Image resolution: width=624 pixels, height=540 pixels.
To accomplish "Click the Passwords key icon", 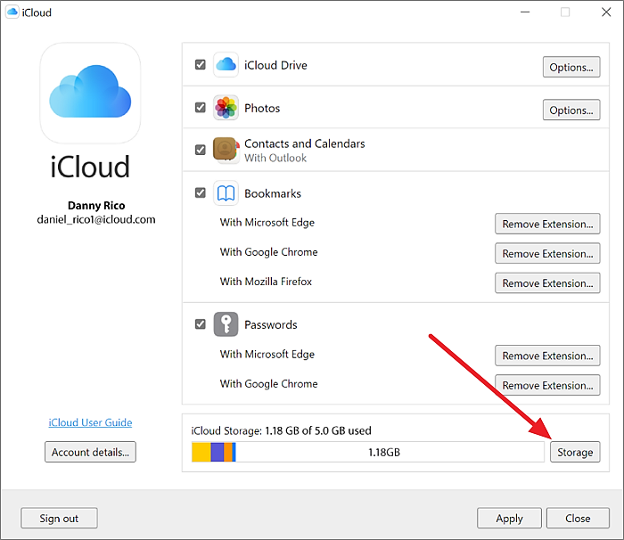I will [226, 324].
